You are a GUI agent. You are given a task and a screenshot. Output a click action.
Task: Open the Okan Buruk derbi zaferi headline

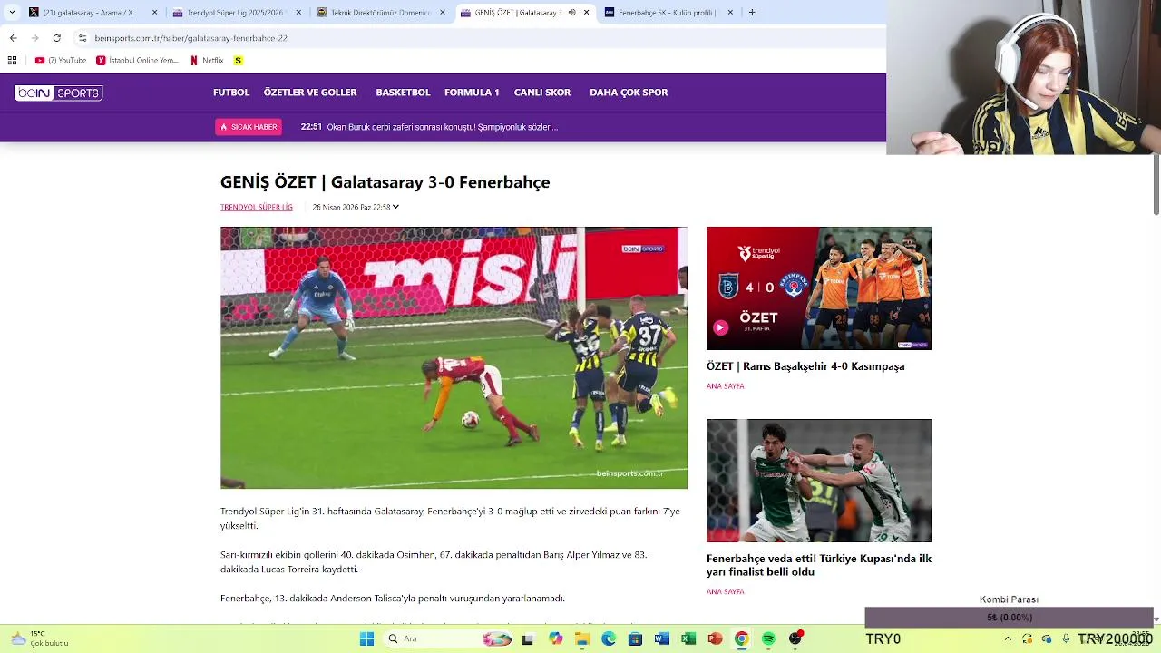[443, 127]
